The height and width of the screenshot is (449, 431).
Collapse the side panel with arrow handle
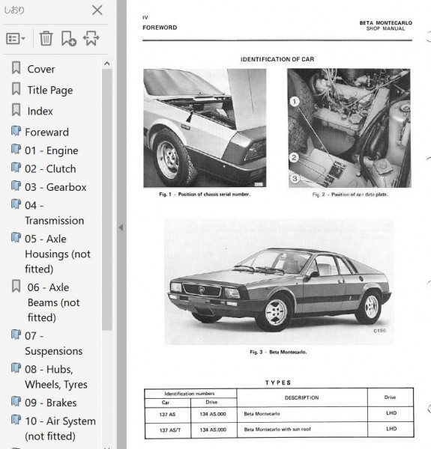coord(121,227)
